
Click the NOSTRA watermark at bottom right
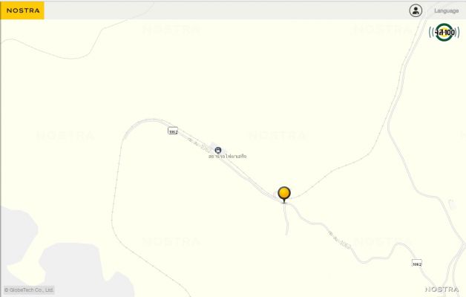tap(442, 290)
